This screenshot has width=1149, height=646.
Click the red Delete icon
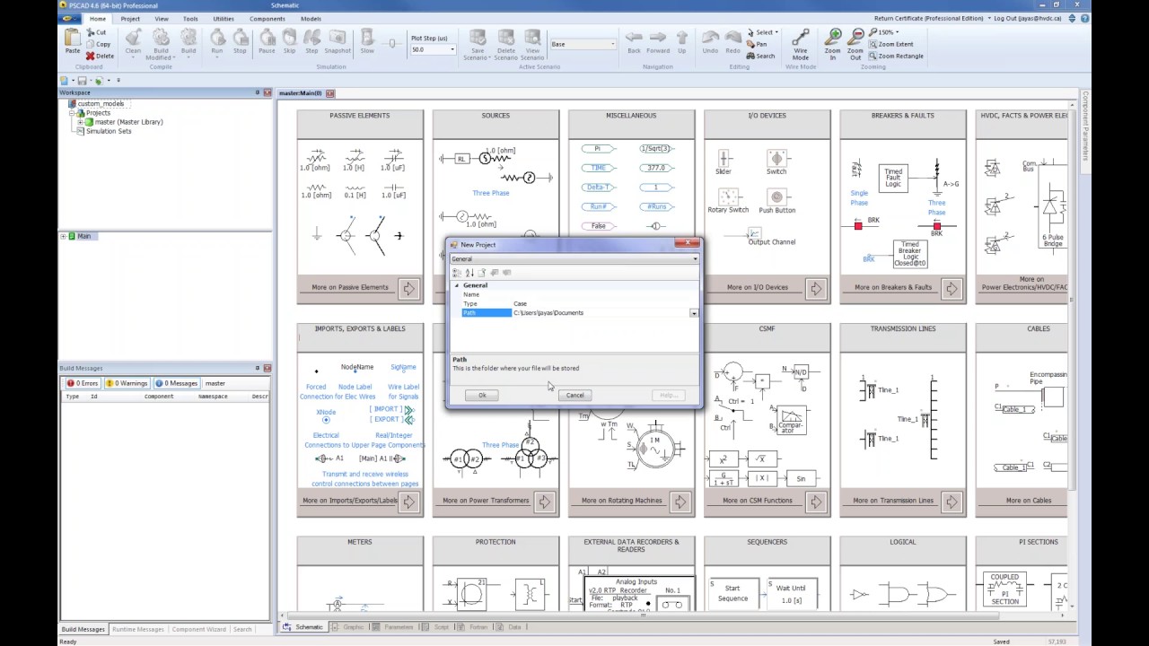[x=90, y=56]
